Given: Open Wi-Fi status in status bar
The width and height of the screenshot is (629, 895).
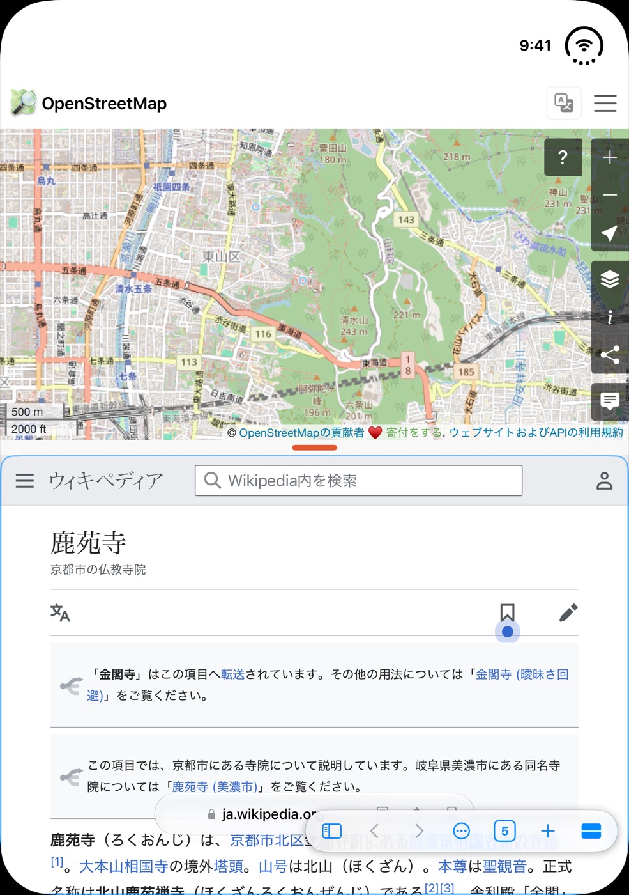Looking at the screenshot, I should tap(584, 45).
